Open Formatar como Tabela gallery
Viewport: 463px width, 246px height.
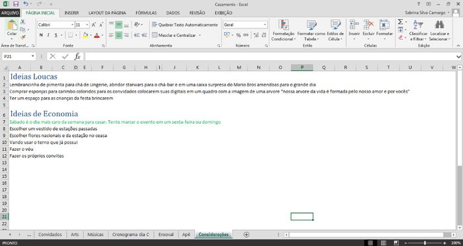click(x=311, y=30)
